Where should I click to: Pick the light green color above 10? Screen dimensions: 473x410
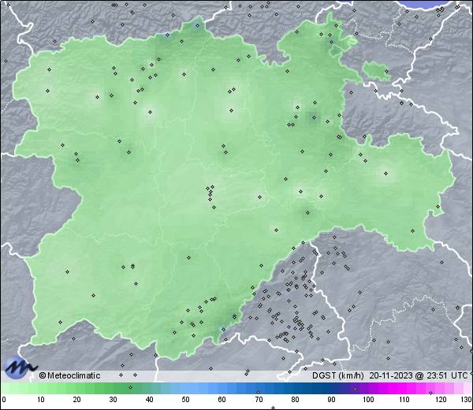[x=41, y=388]
